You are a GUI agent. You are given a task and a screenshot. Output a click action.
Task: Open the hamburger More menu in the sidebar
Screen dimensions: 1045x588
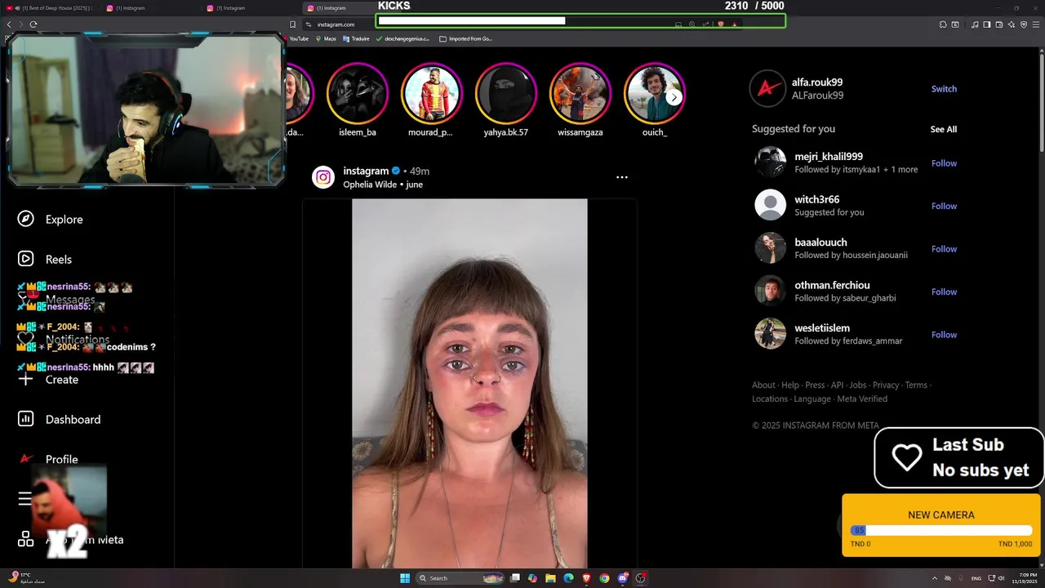pyautogui.click(x=25, y=499)
